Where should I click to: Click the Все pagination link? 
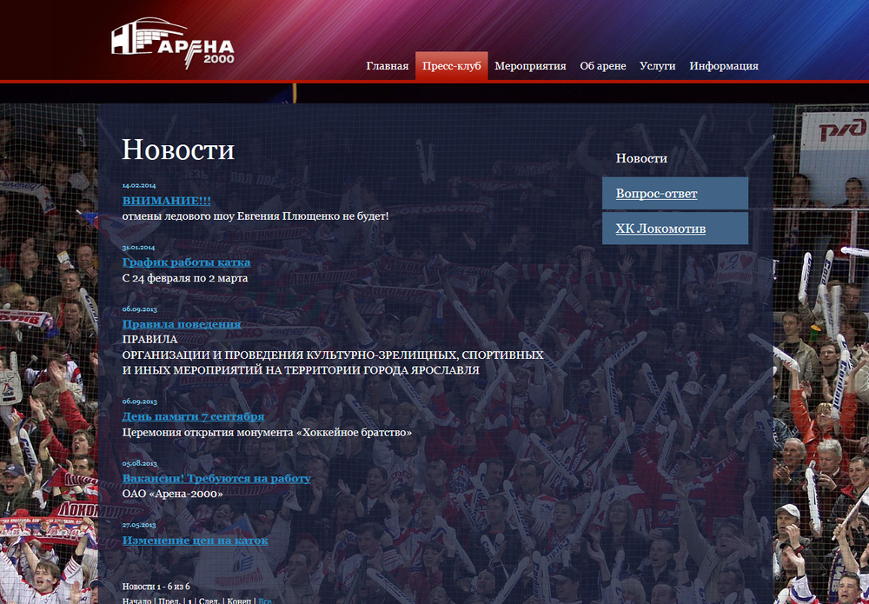pyautogui.click(x=265, y=601)
